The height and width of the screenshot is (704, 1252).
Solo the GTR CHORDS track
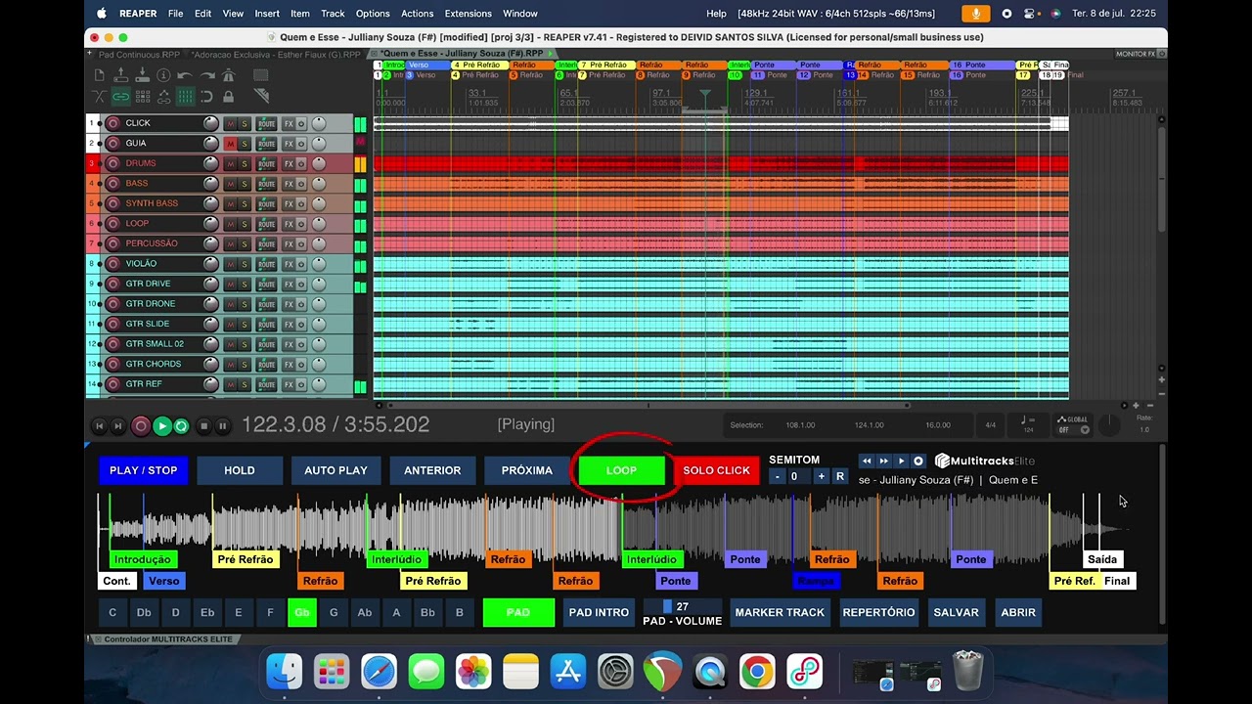tap(245, 364)
